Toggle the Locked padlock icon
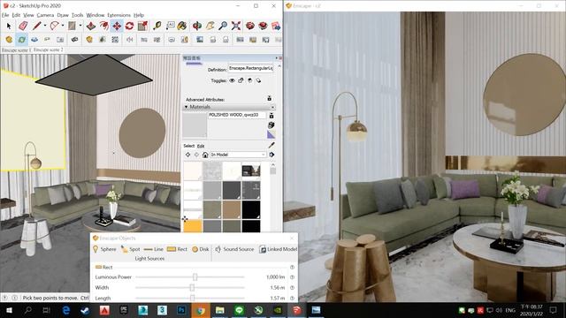Viewport: 566px width, 318px height. click(241, 80)
